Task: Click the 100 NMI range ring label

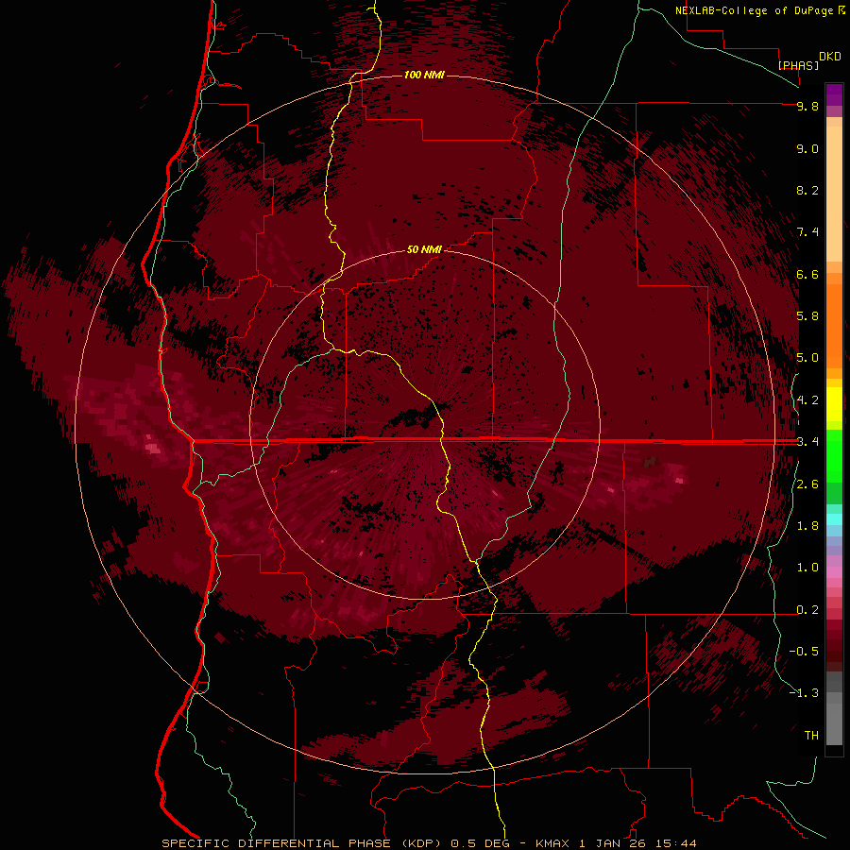Action: coord(424,75)
